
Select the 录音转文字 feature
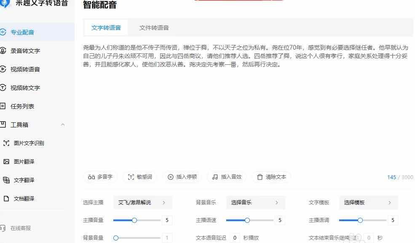coord(25,50)
